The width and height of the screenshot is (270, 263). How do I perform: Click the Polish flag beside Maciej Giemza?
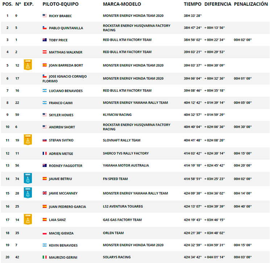(45, 233)
